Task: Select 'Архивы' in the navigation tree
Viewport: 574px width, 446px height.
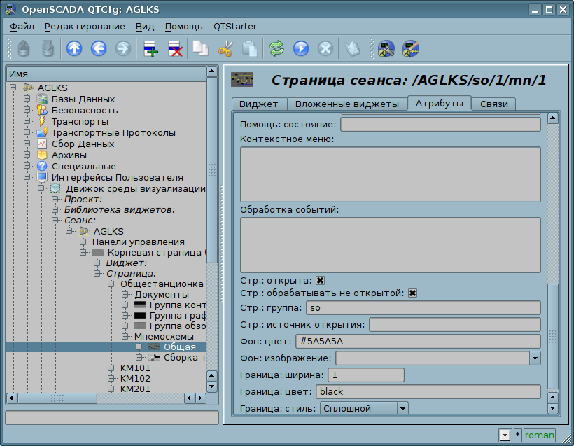Action: [69, 155]
